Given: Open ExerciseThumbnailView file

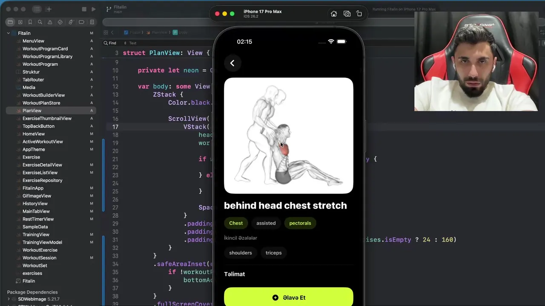Looking at the screenshot, I should pos(47,118).
